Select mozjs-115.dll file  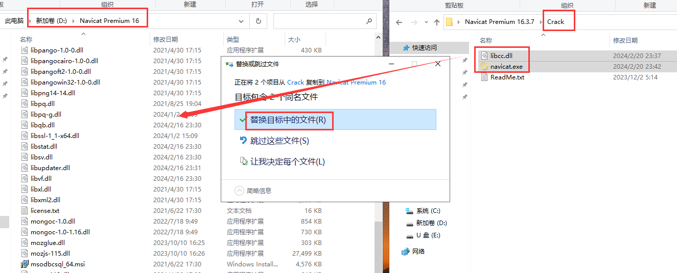tap(50, 253)
